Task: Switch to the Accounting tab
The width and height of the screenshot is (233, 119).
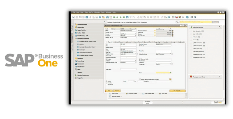Action: point(157,42)
